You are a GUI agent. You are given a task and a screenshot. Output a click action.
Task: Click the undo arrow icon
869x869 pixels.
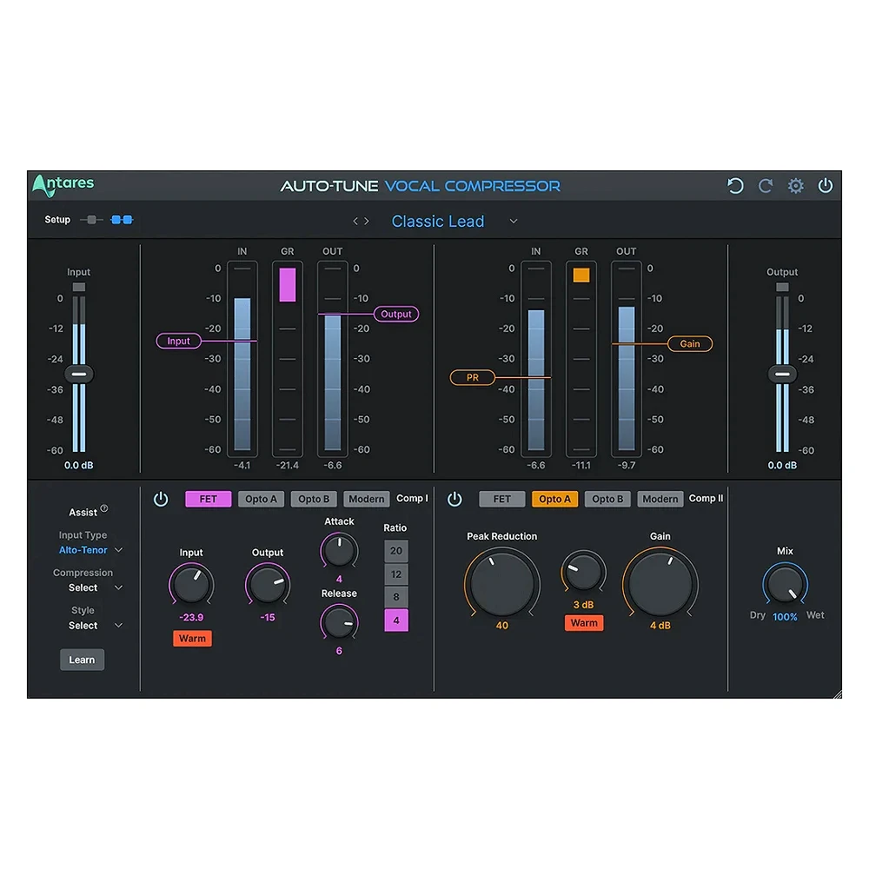click(x=735, y=186)
